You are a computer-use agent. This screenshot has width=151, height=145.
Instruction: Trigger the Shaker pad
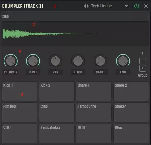coord(131,112)
